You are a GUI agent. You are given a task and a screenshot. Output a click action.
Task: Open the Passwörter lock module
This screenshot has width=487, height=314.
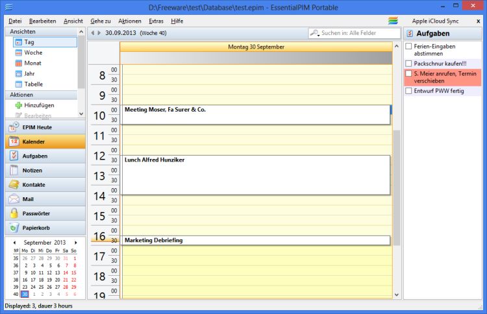pos(14,213)
